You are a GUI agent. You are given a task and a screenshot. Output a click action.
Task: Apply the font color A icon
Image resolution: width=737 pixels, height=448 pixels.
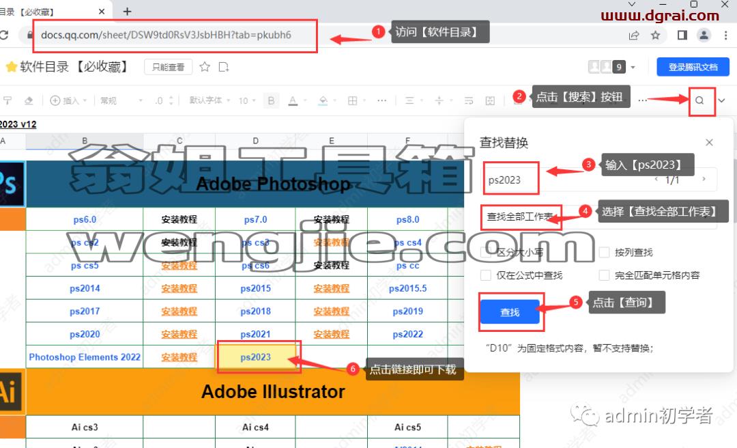pyautogui.click(x=293, y=100)
